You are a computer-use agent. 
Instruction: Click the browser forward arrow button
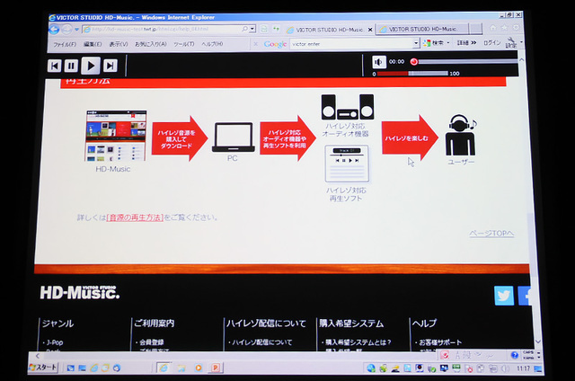click(x=66, y=30)
